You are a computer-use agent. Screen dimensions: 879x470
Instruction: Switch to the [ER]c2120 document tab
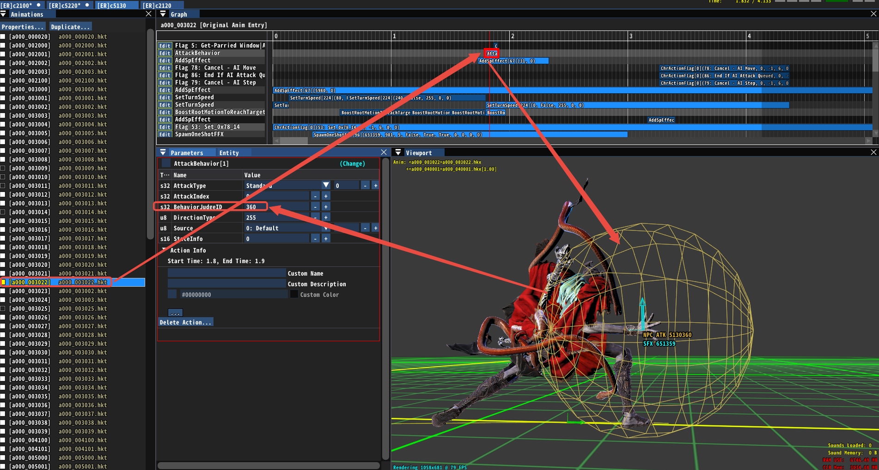[x=163, y=5]
